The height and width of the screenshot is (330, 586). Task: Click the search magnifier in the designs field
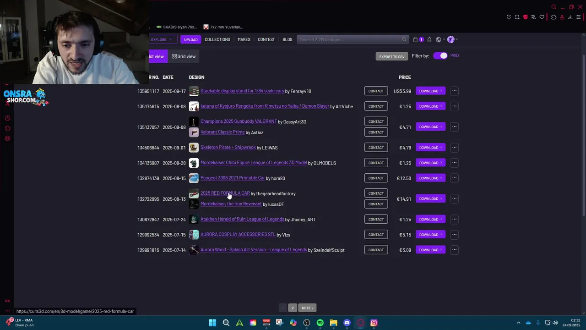click(404, 39)
